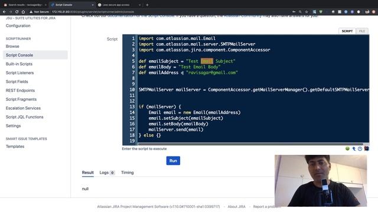The height and width of the screenshot is (212, 378).
Task: Click the "ravisagar@gmail.com" string in editor
Action: [212, 72]
